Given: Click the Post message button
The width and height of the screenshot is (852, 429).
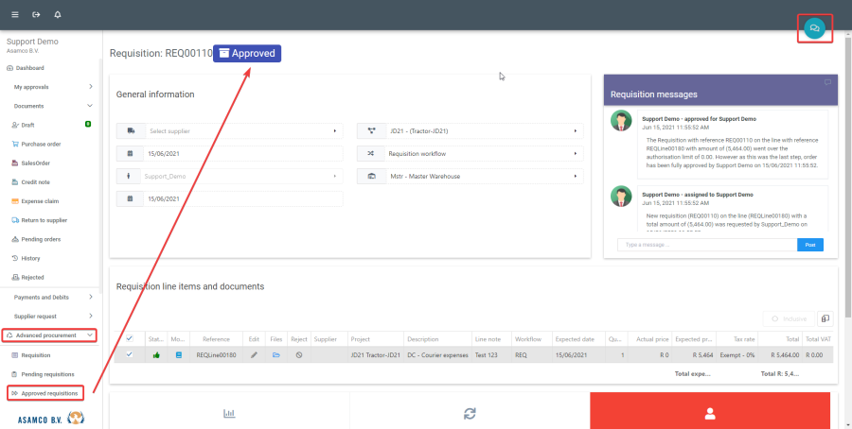Looking at the screenshot, I should 809,245.
